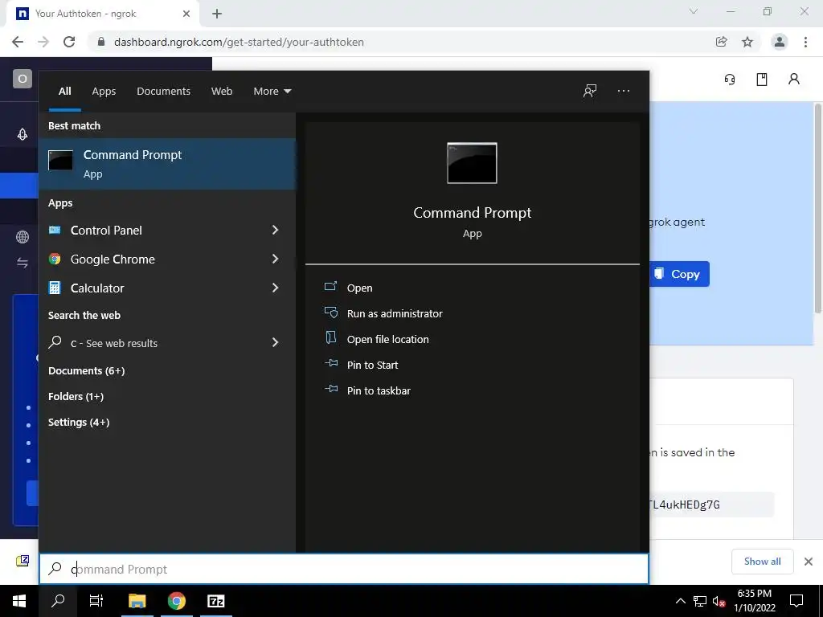The height and width of the screenshot is (617, 823).
Task: Click the ngrok documentation book icon
Action: coord(762,80)
